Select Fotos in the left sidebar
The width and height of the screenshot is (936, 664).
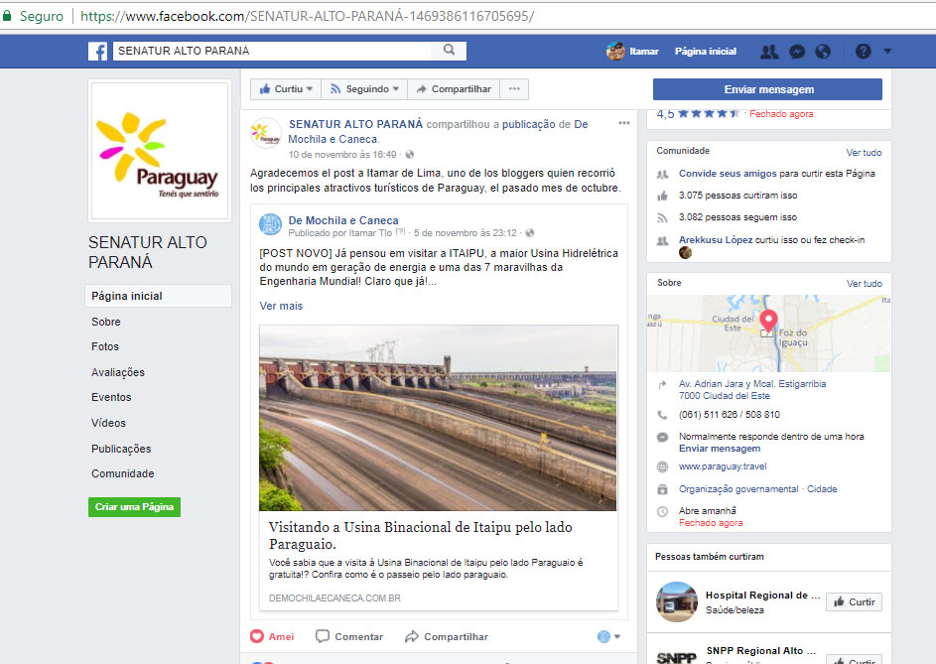click(x=105, y=346)
